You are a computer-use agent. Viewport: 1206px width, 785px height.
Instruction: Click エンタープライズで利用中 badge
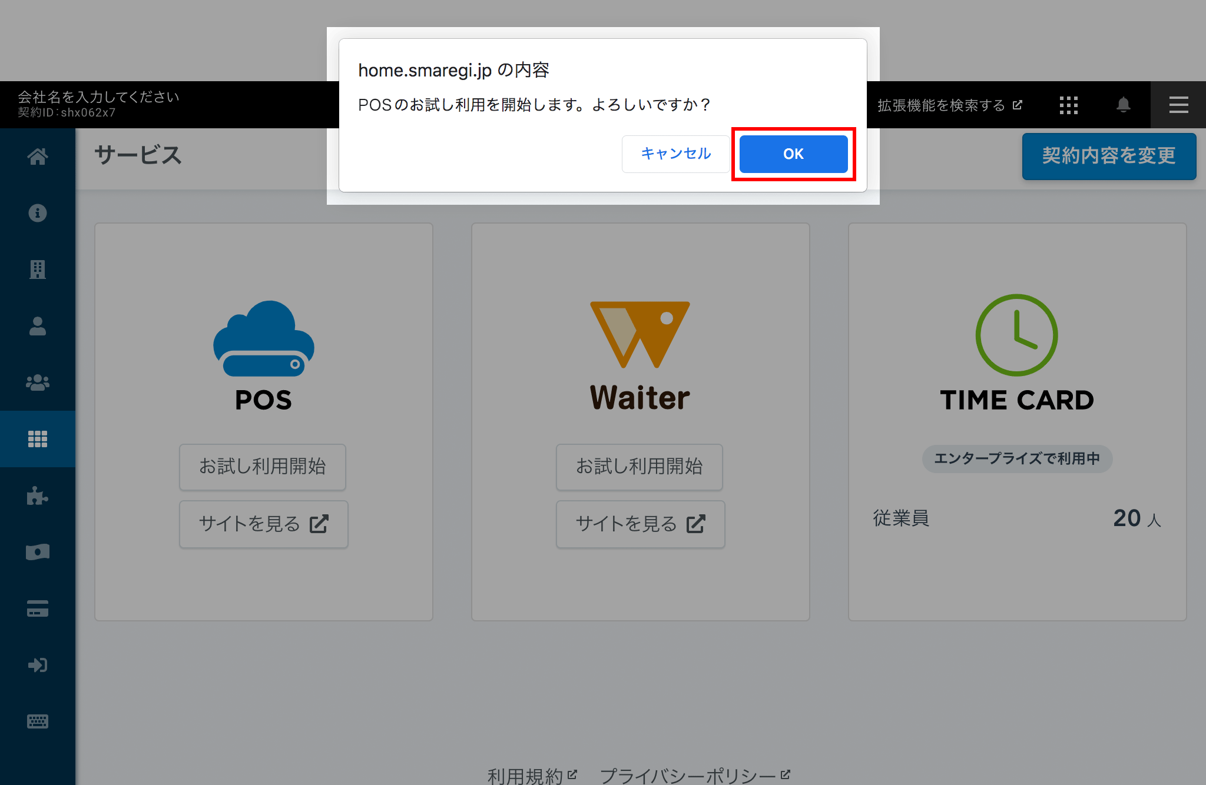(x=1017, y=458)
